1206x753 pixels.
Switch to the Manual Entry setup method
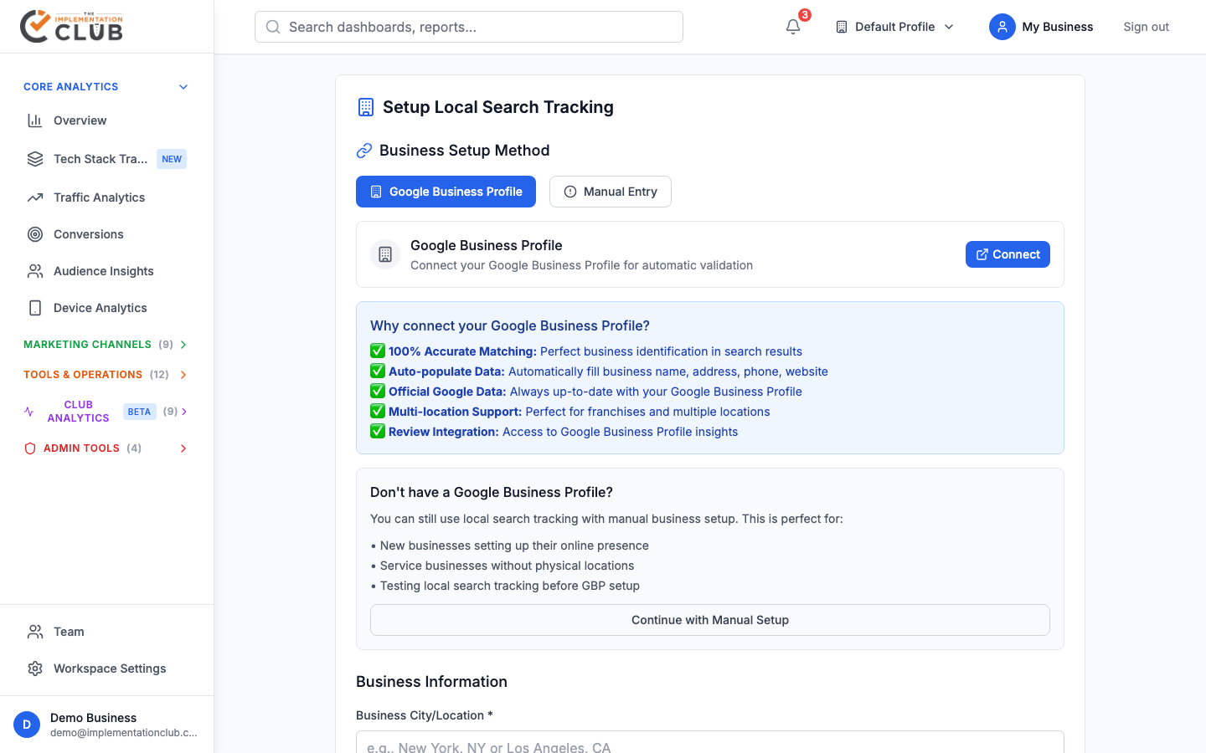610,192
